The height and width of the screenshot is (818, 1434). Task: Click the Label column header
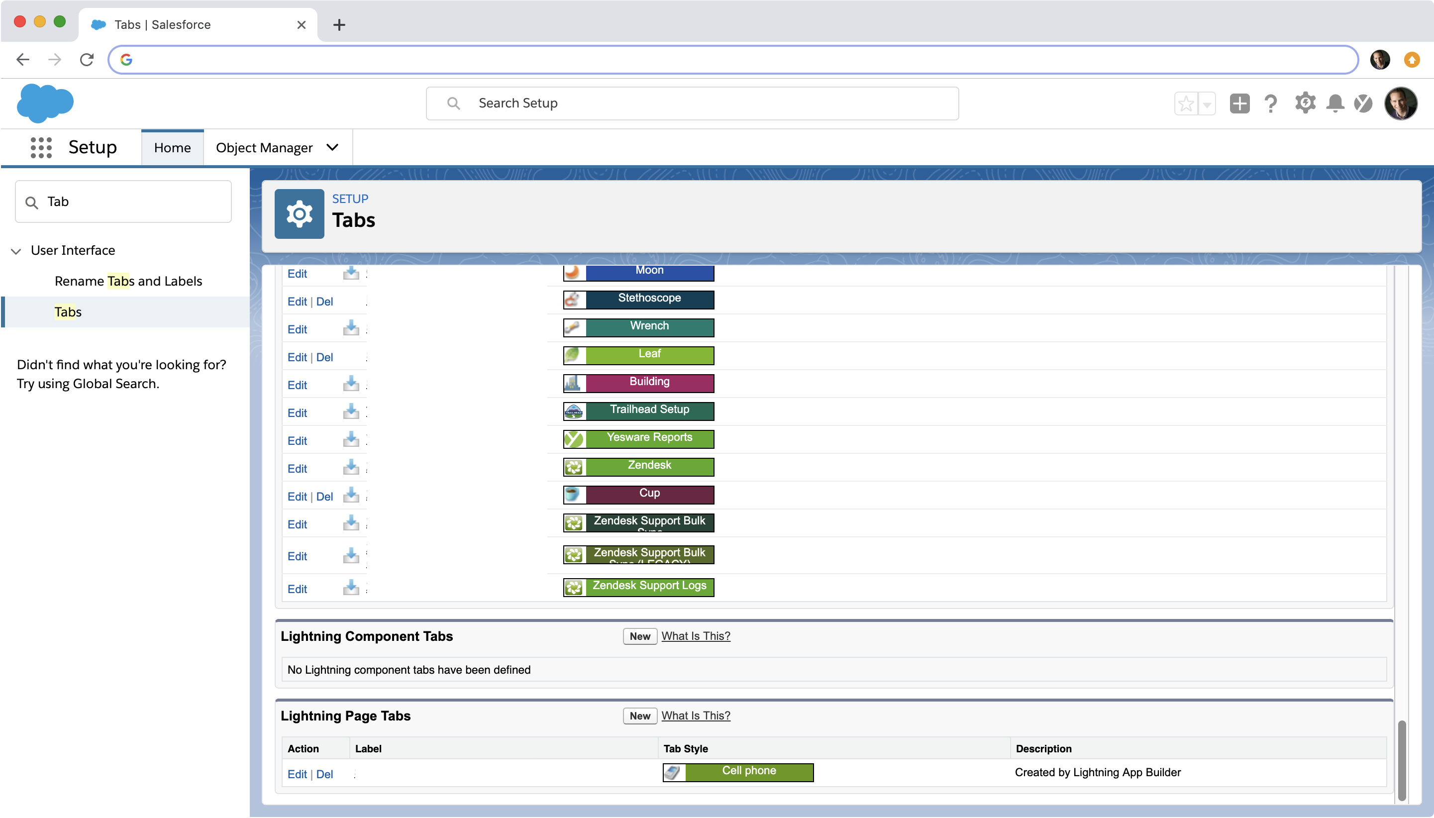(x=368, y=749)
